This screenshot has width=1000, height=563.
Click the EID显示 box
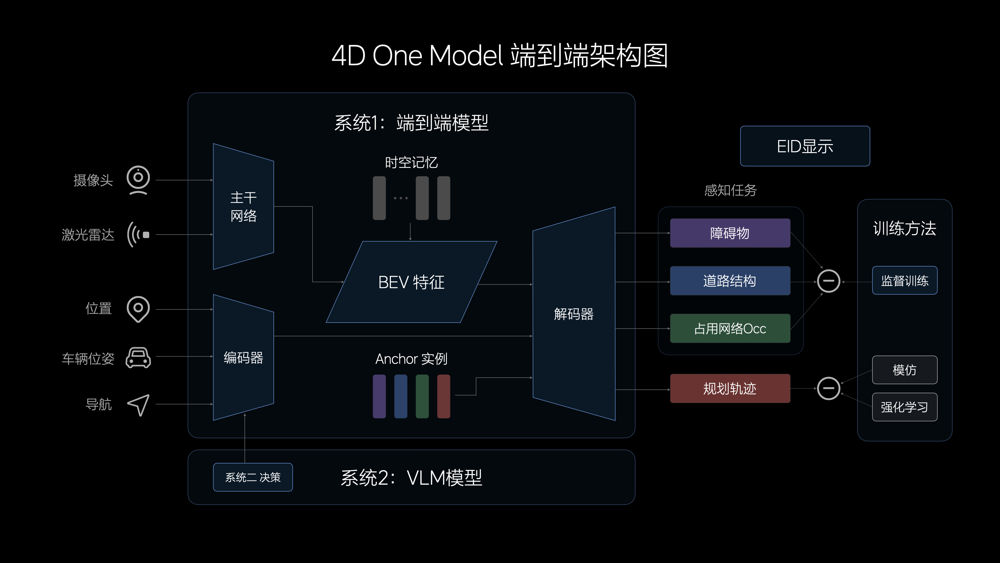805,146
